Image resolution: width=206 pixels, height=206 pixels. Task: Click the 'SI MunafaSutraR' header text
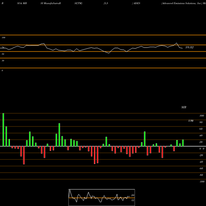coord(51,3)
